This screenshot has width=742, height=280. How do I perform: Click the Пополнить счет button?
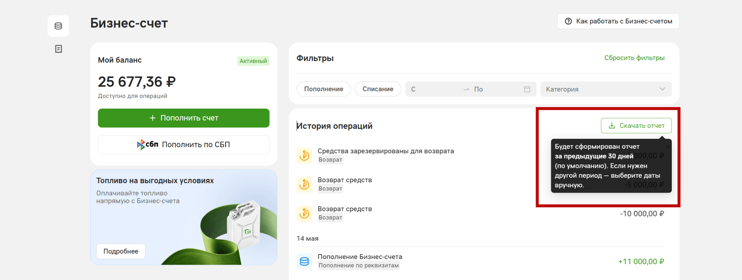point(184,118)
